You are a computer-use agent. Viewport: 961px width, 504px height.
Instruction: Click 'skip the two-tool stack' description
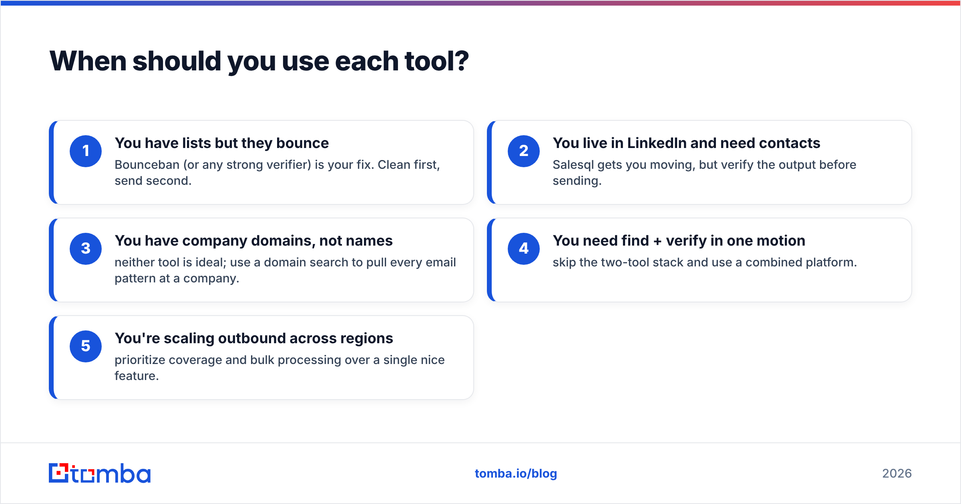705,262
